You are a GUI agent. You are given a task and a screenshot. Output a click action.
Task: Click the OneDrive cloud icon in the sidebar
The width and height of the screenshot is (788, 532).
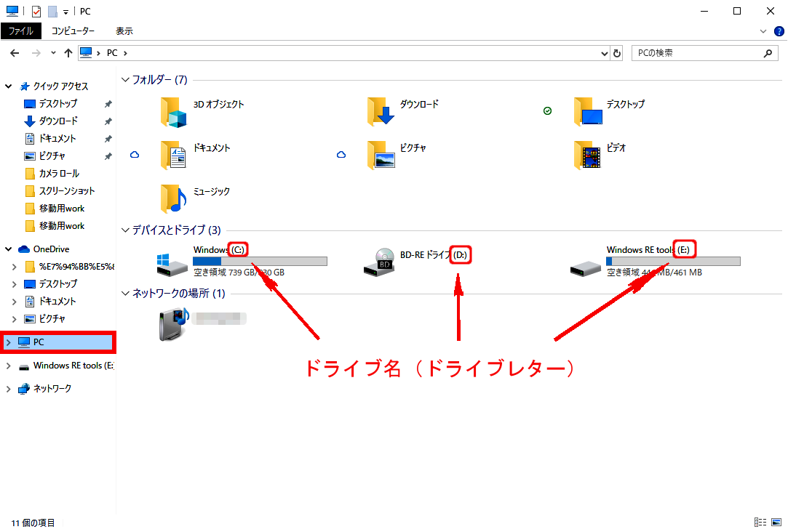point(23,249)
